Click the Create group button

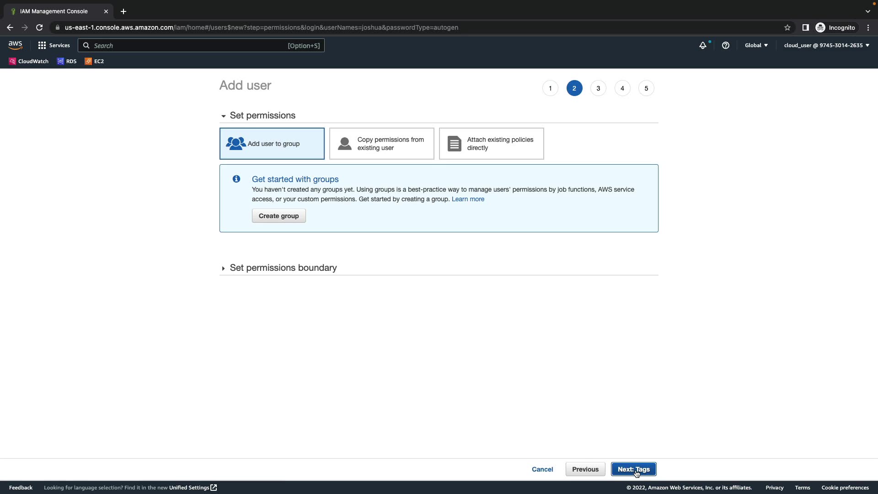pyautogui.click(x=278, y=216)
